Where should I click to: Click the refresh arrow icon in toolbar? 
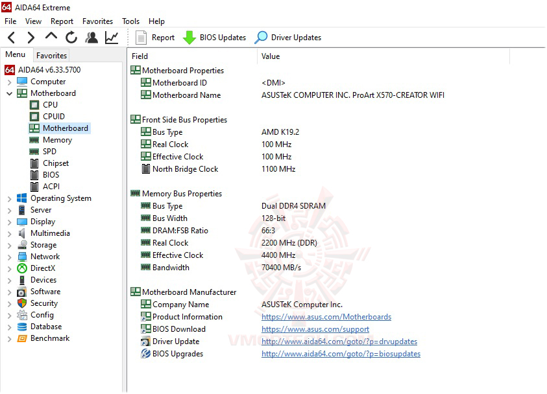[x=71, y=38]
